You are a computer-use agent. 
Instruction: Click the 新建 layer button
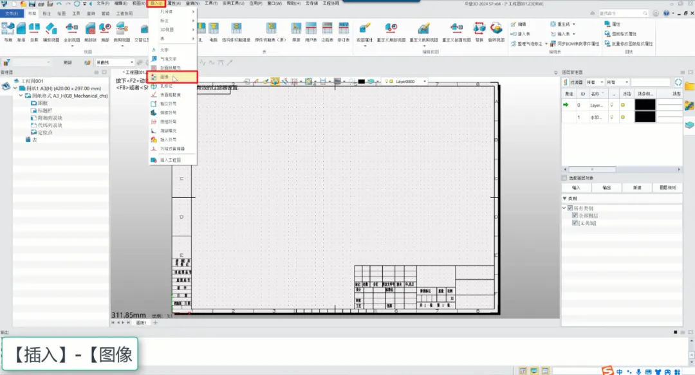point(636,187)
